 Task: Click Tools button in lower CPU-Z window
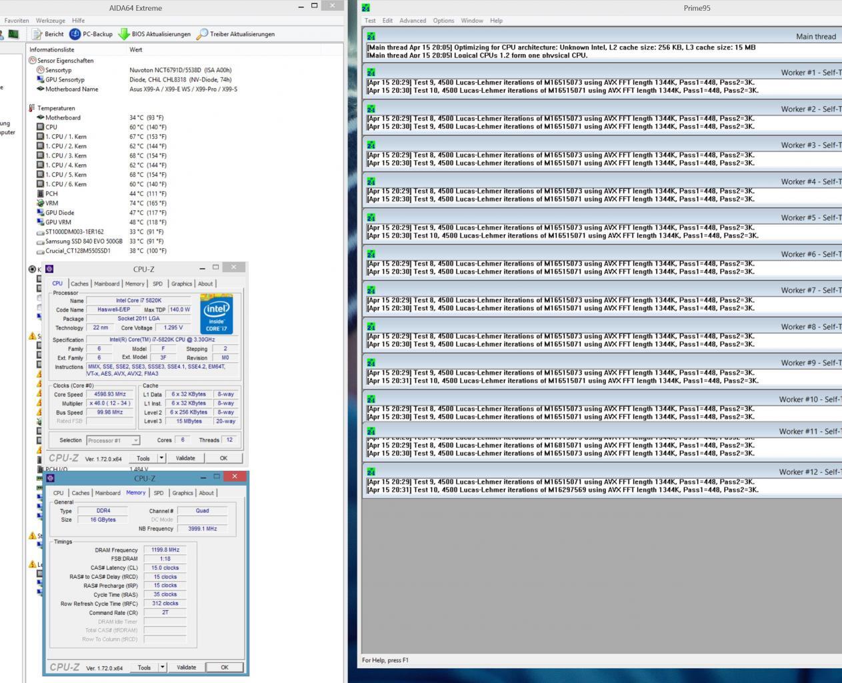tap(144, 667)
